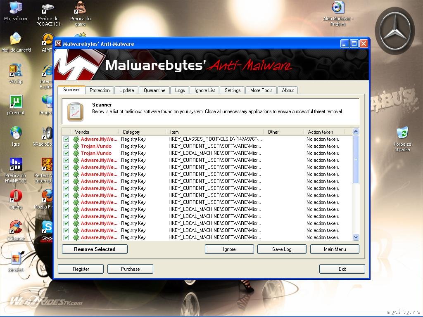
Task: Uncheck the HKEY_CLASSES_ROOT Adware.MyWe entry
Action: [66, 139]
